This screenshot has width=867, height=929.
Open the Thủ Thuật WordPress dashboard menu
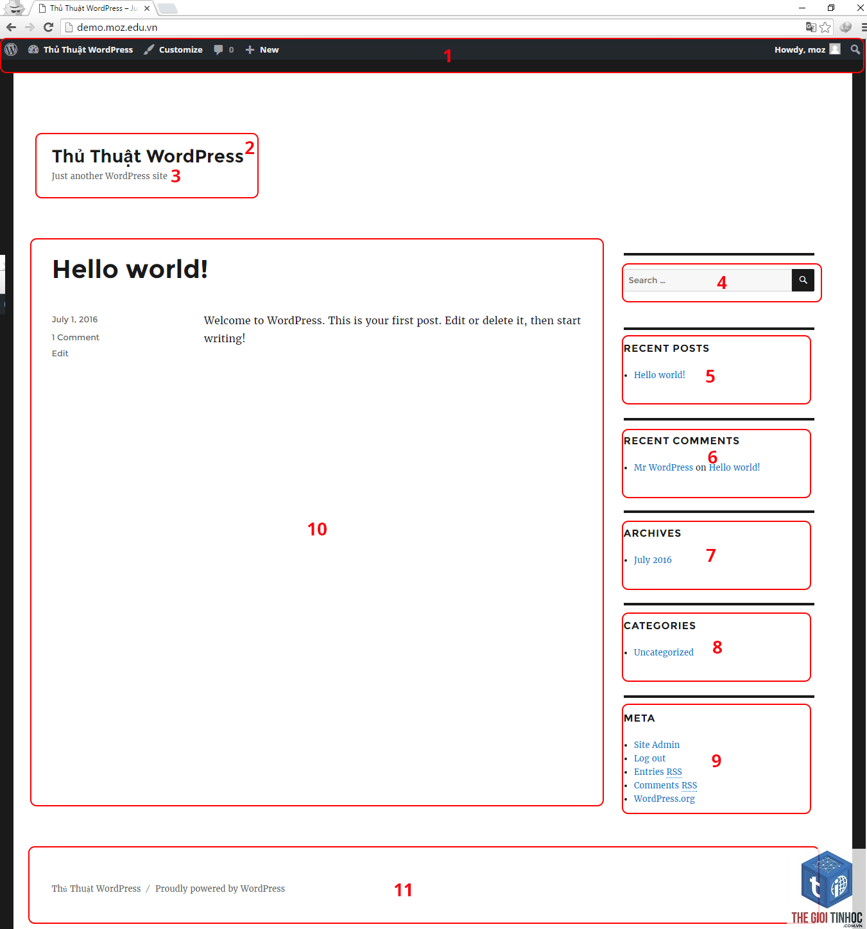point(81,49)
